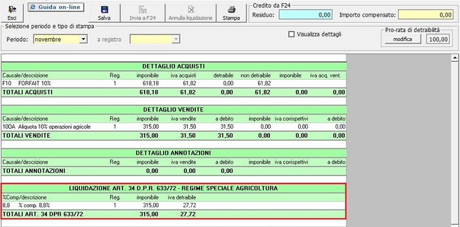
Task: Click the Importo compensato field
Action: (x=426, y=15)
